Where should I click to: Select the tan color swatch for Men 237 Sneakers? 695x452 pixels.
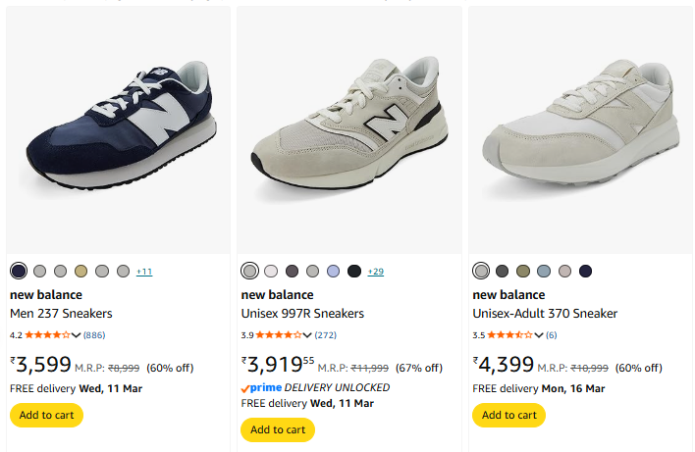(80, 271)
